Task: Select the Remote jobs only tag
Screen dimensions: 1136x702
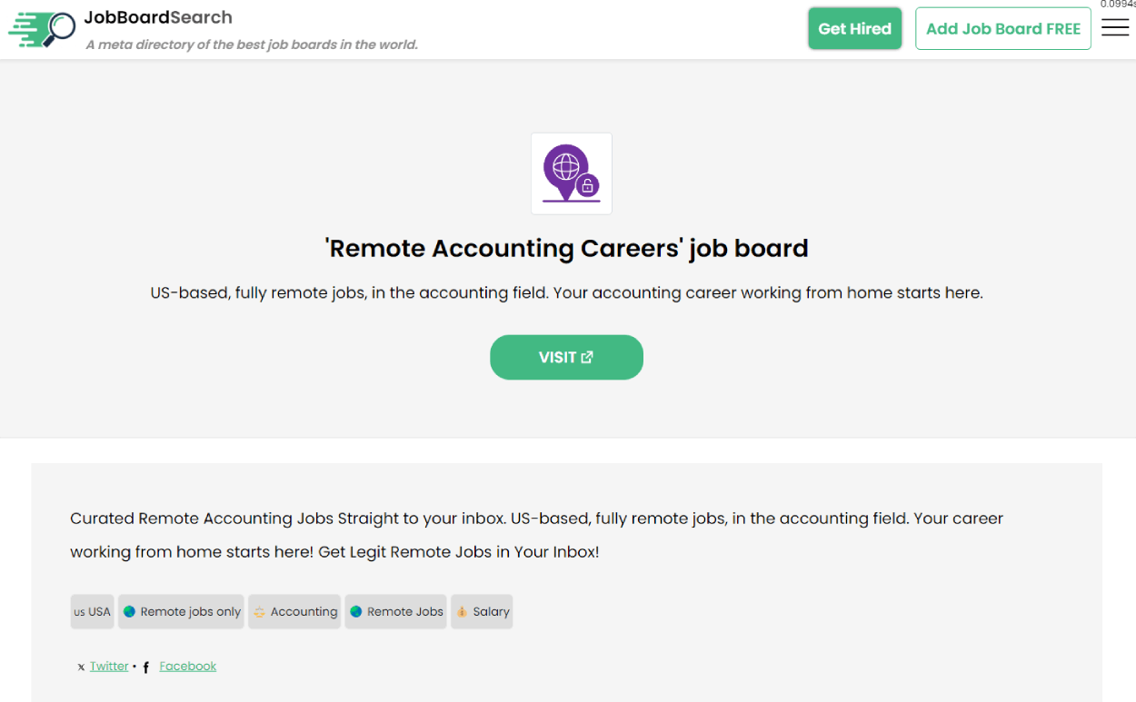Action: pos(181,611)
